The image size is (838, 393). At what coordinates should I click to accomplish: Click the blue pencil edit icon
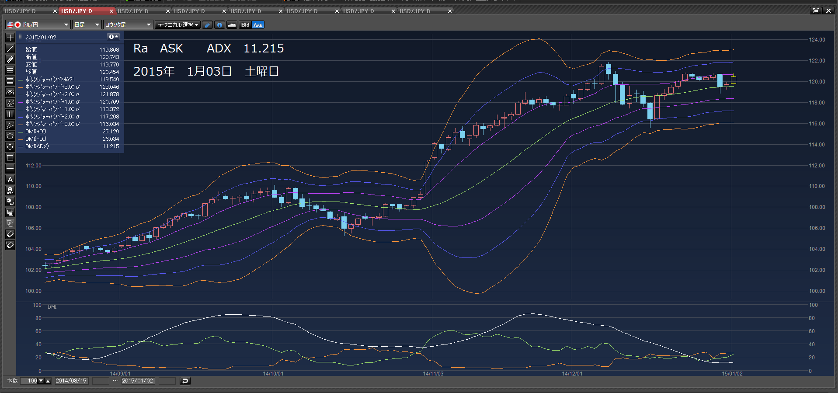[x=208, y=25]
